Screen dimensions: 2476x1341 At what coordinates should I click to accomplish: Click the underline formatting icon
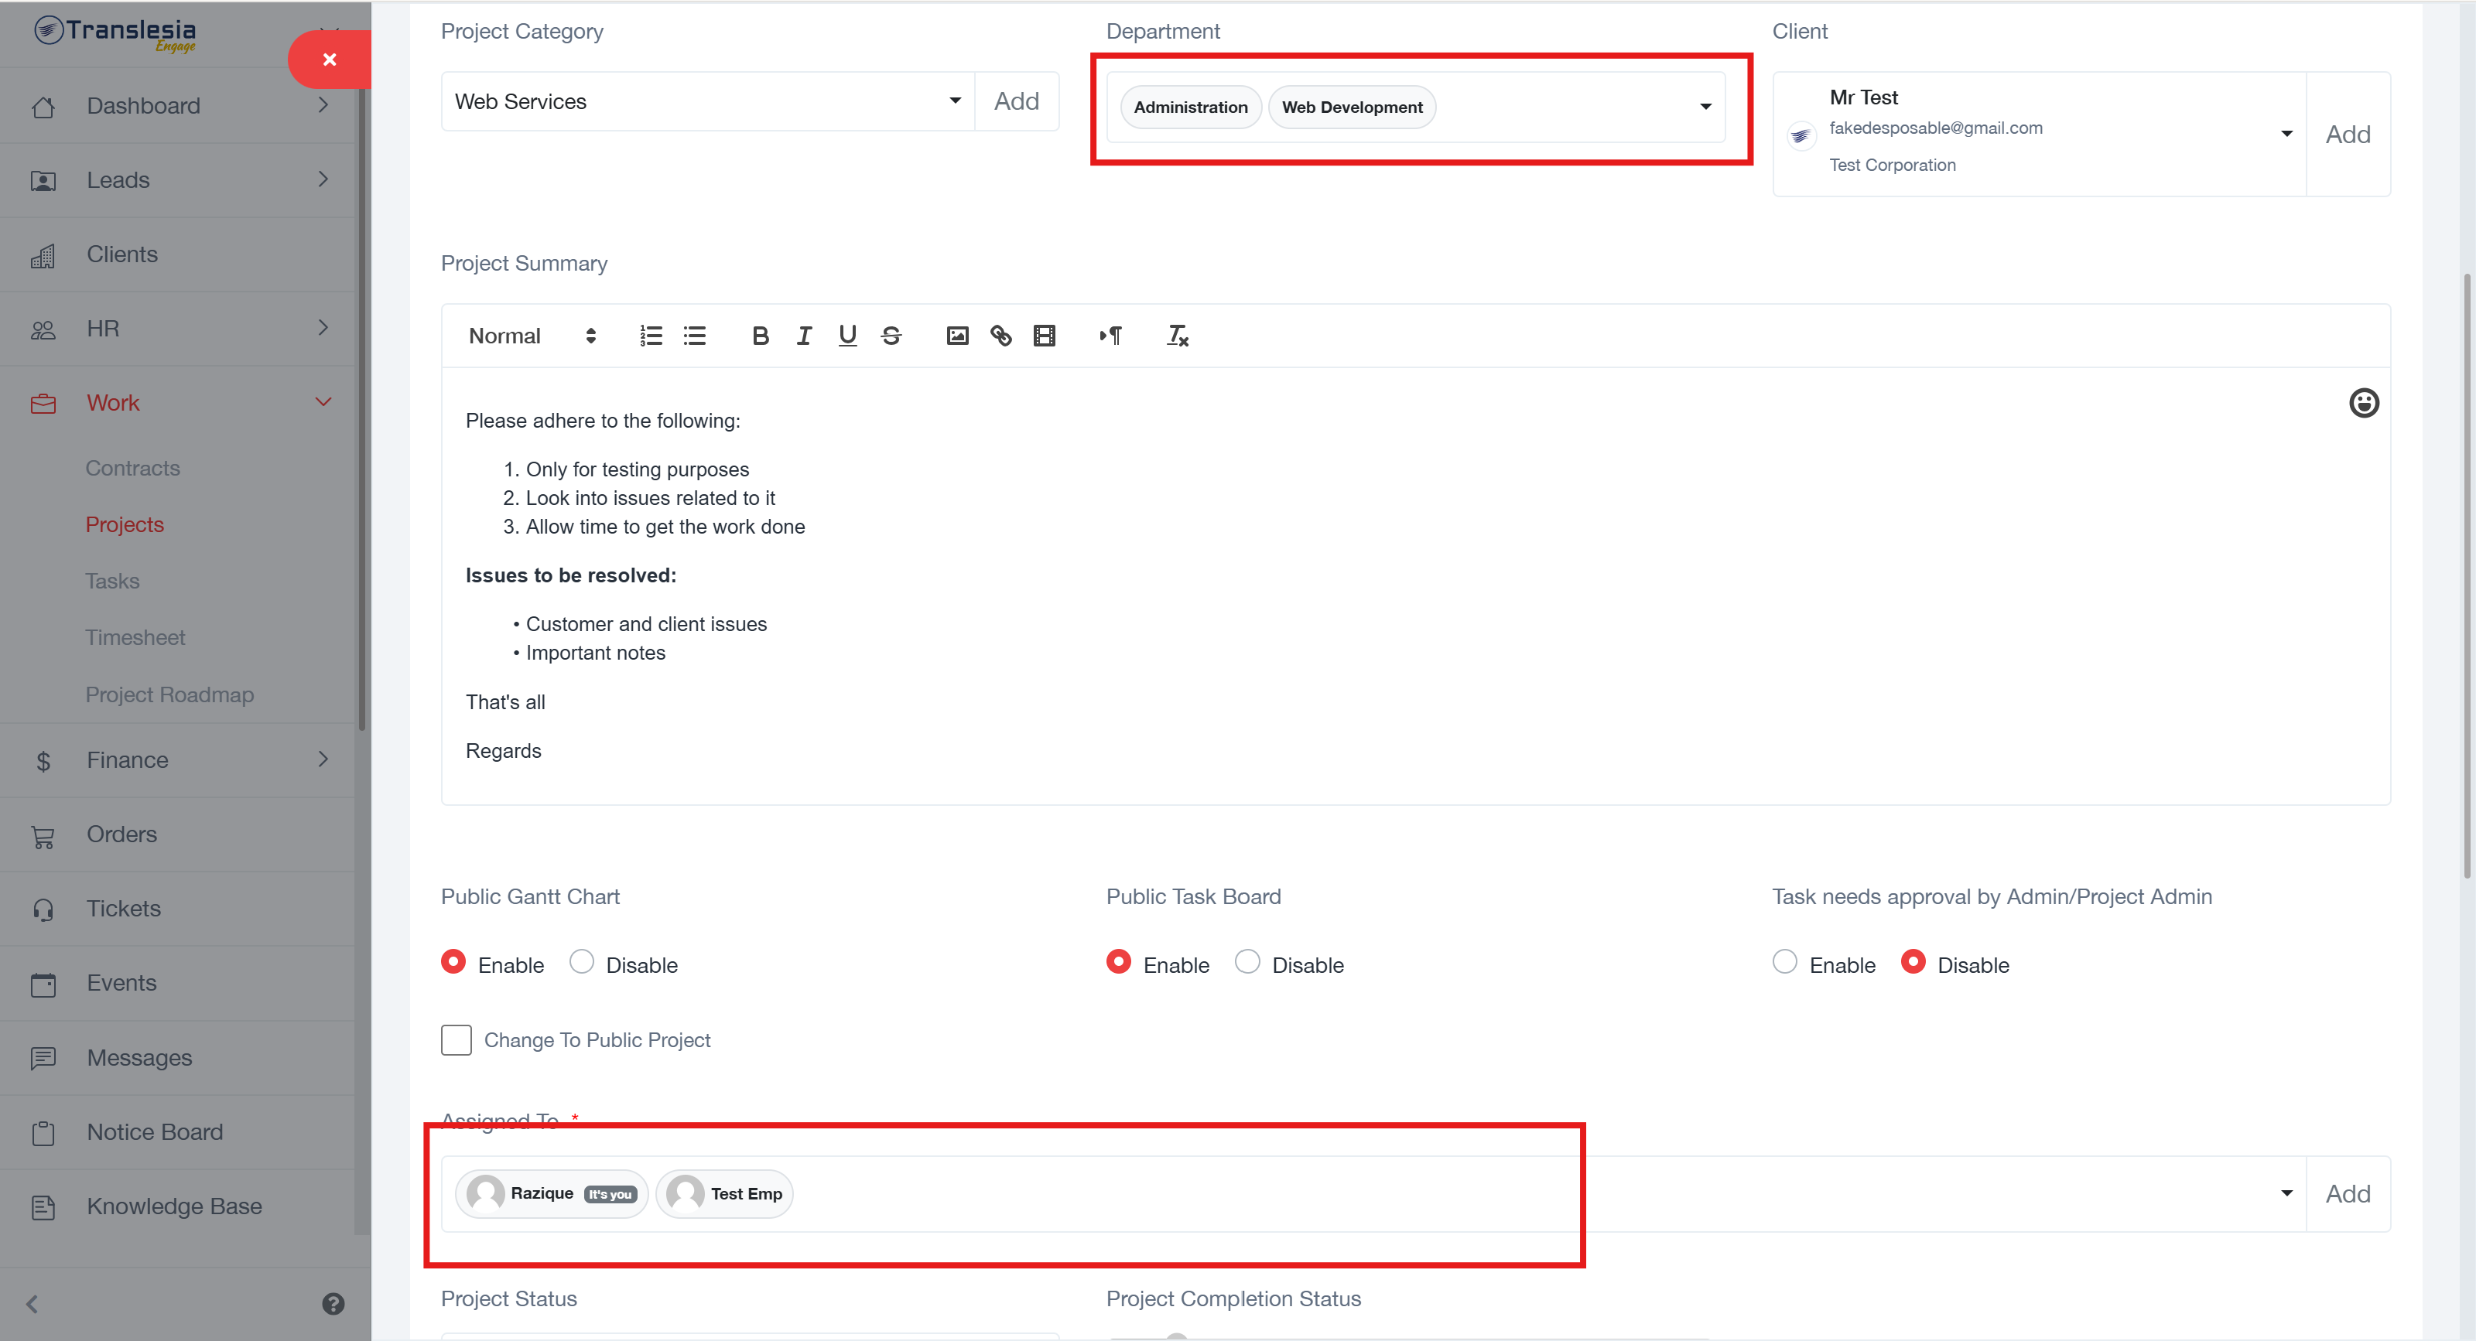pos(846,336)
